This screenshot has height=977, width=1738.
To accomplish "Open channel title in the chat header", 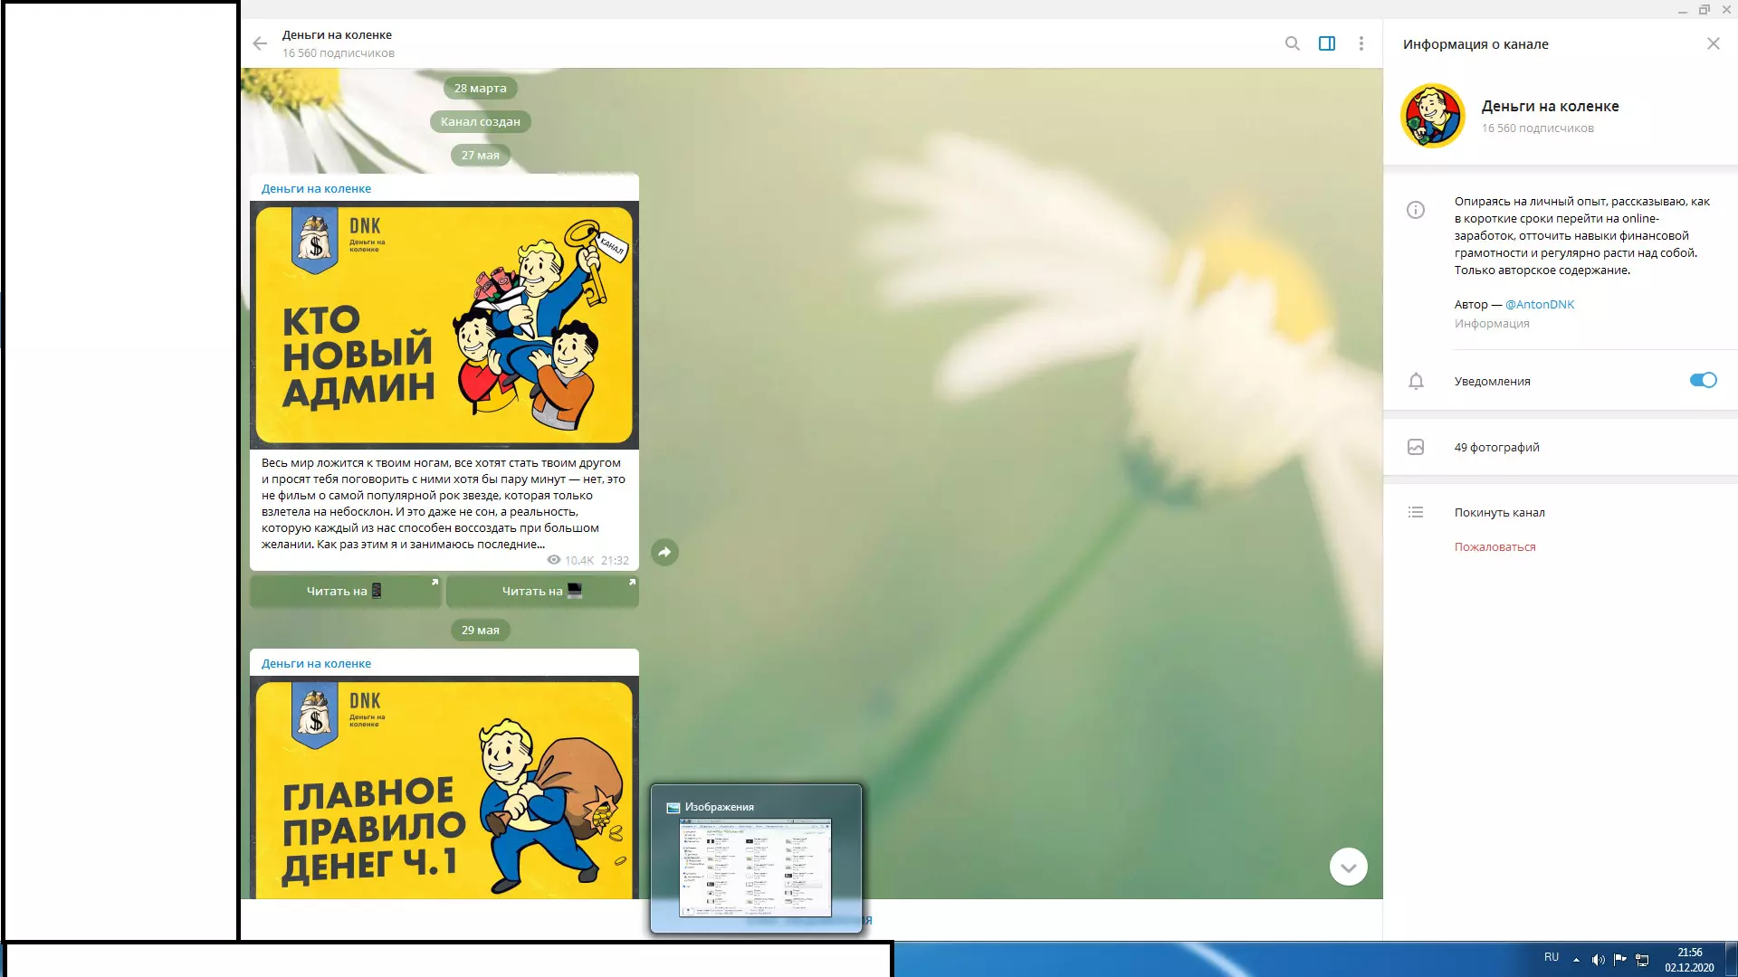I will tap(337, 34).
